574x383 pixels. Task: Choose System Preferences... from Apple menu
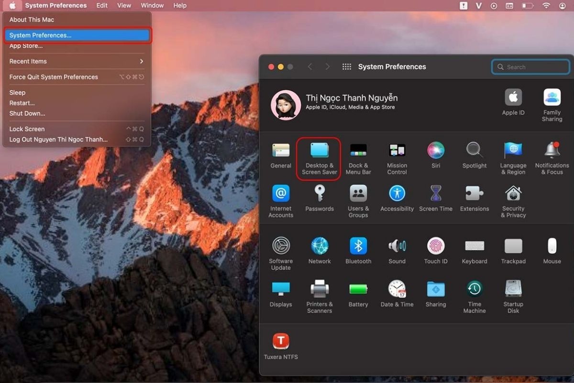(x=77, y=35)
